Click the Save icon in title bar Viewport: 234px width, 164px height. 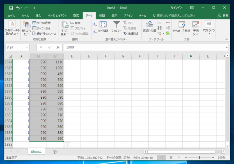click(x=11, y=8)
